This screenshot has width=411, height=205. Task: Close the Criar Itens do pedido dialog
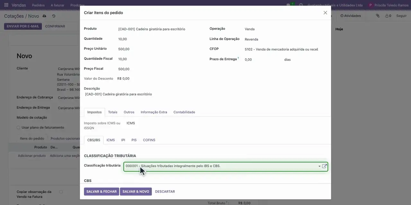pos(325,13)
